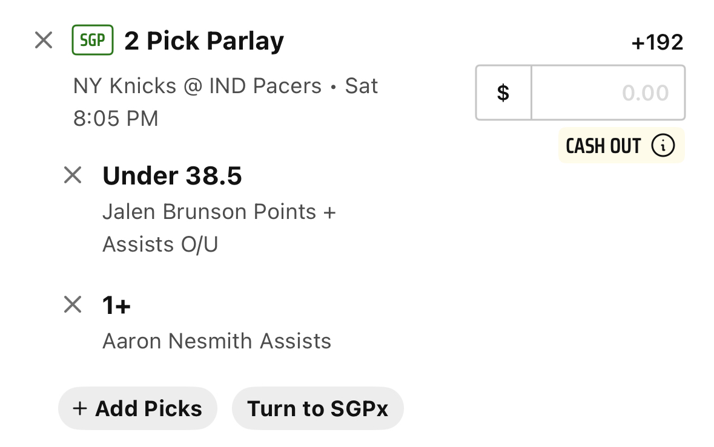This screenshot has height=447, width=714.
Task: Click Jalen Brunson Points + Assists O/U text
Action: (x=219, y=228)
